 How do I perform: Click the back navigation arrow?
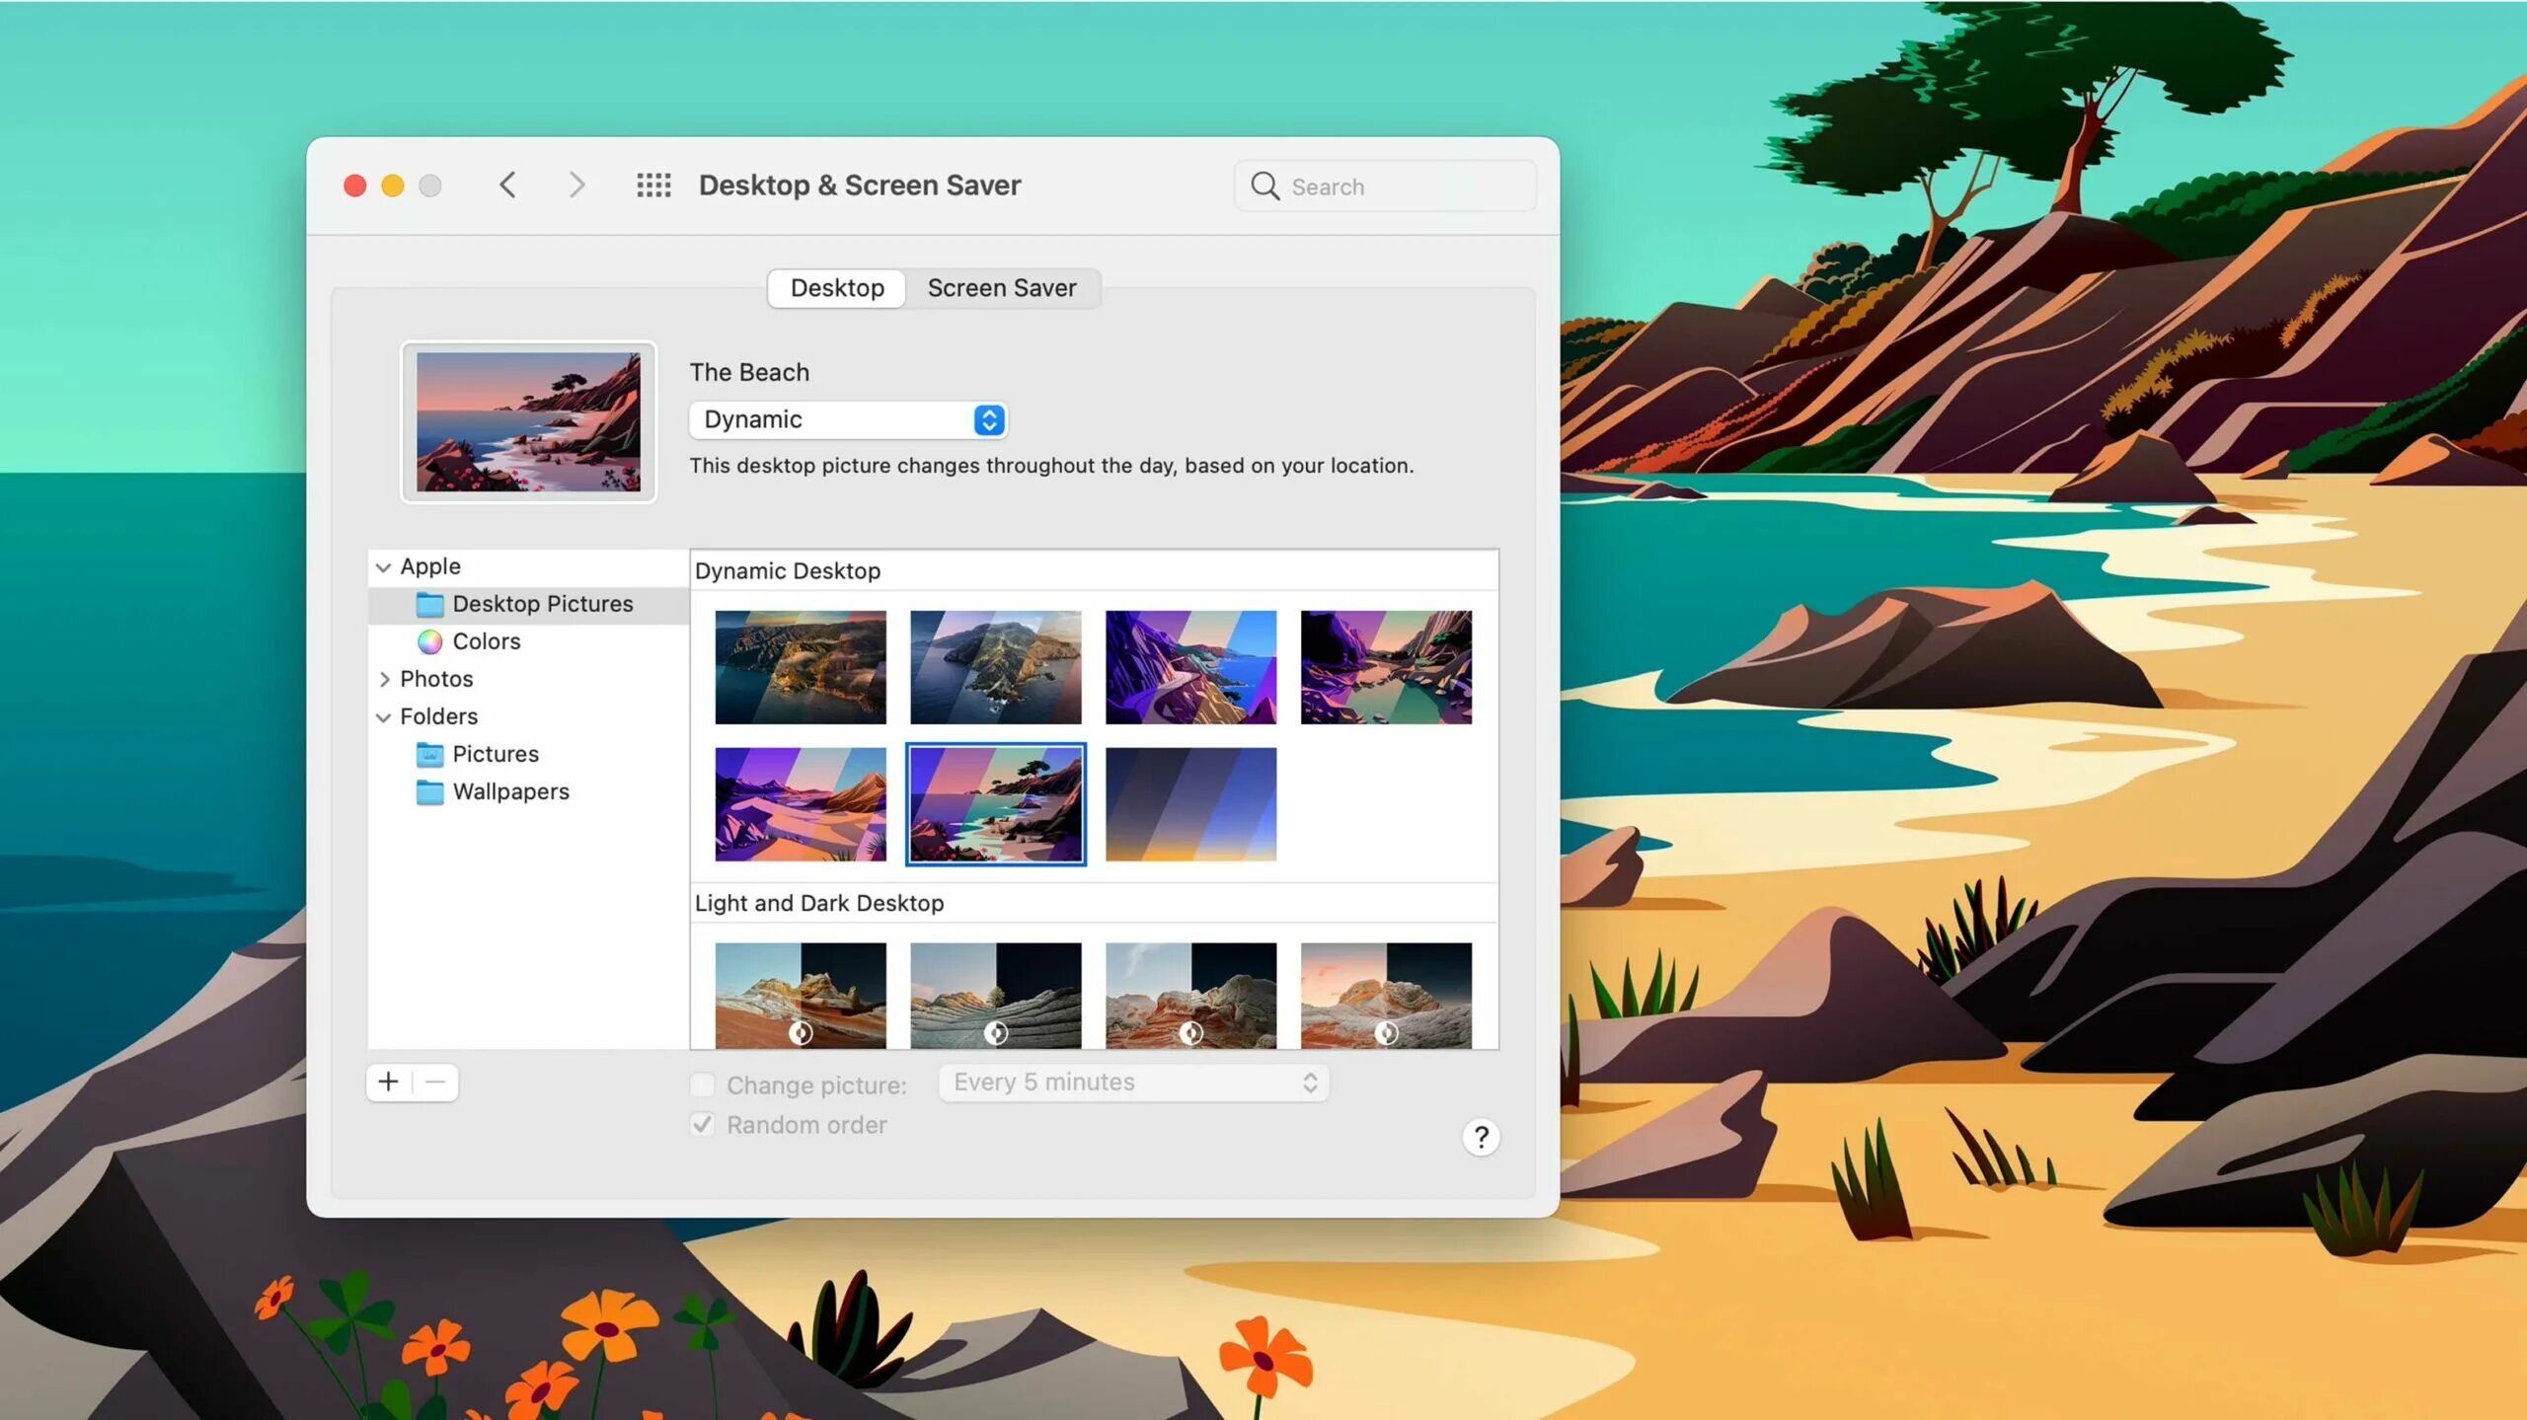[507, 186]
